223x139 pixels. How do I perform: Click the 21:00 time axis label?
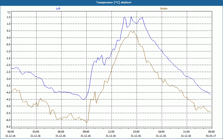pos(187,132)
